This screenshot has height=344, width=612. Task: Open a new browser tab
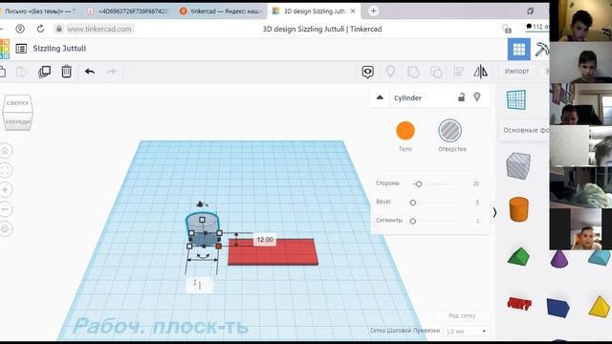coord(373,11)
